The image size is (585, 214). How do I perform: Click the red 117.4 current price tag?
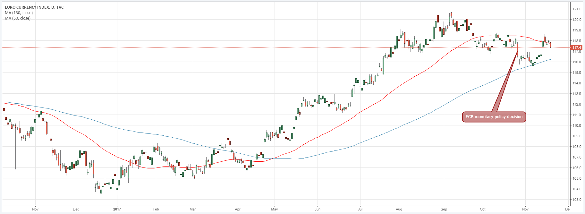[x=577, y=47]
